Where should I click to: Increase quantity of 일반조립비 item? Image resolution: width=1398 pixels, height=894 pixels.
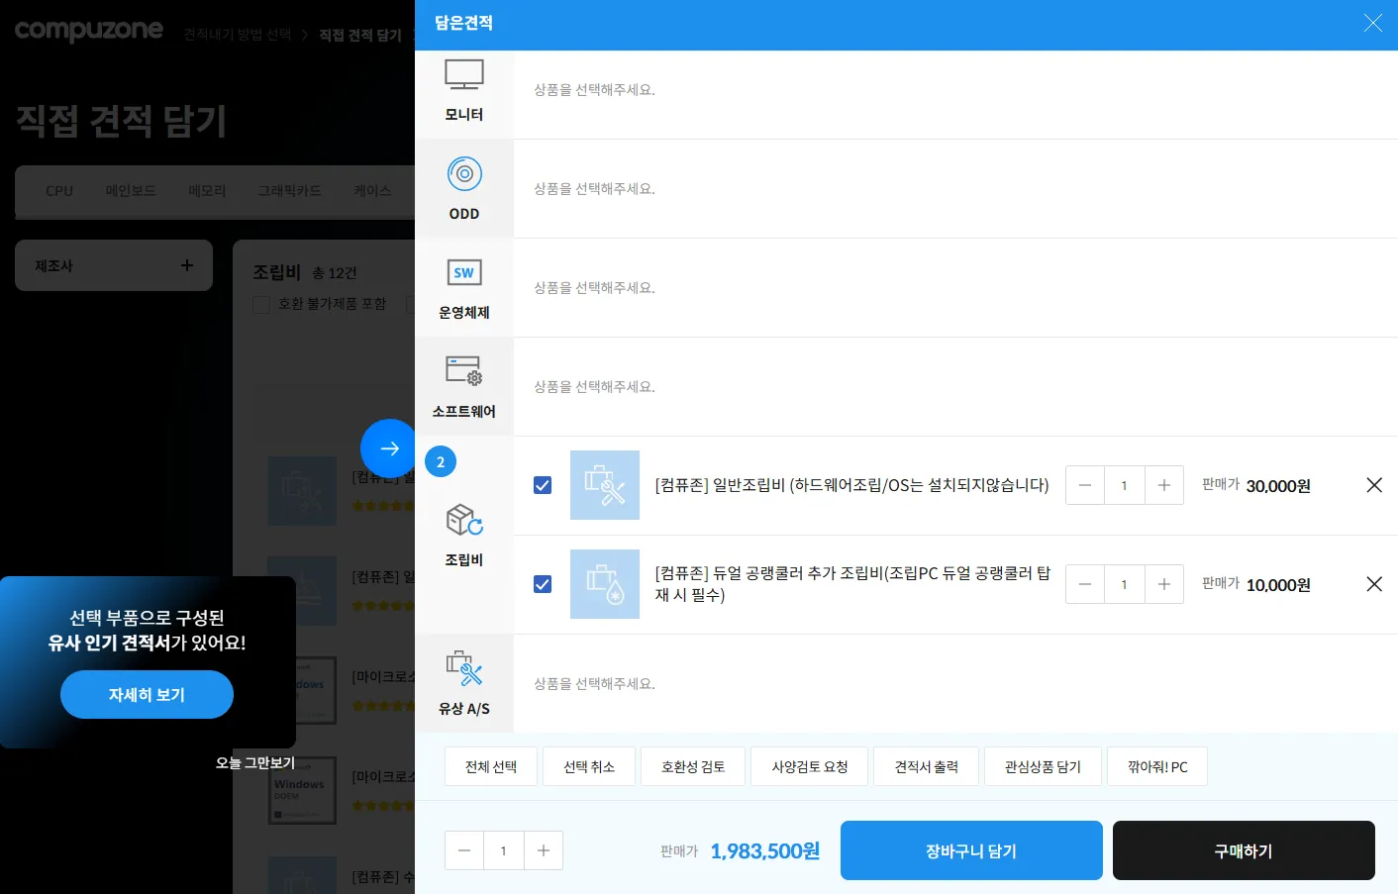tap(1164, 485)
